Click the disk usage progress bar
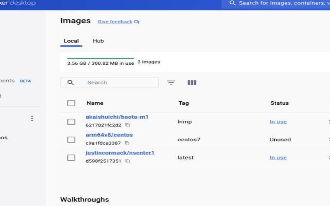This screenshot has width=330, height=206. pos(100,59)
